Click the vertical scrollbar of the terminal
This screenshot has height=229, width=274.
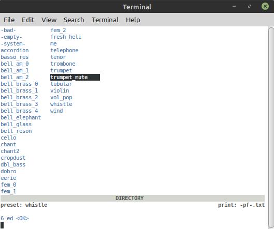click(x=271, y=127)
